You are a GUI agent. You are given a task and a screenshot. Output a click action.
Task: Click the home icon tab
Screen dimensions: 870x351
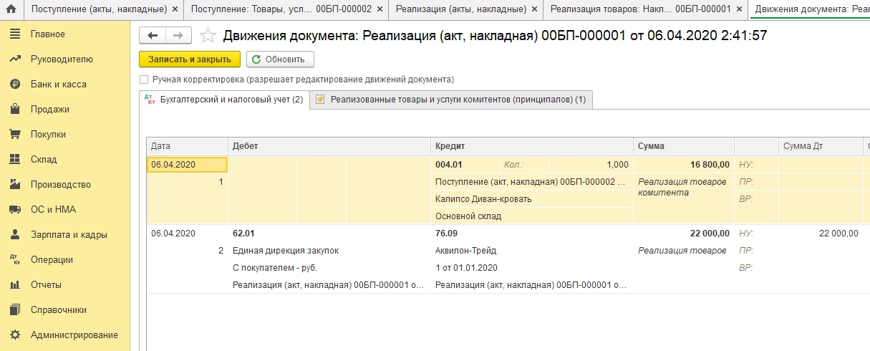click(11, 9)
